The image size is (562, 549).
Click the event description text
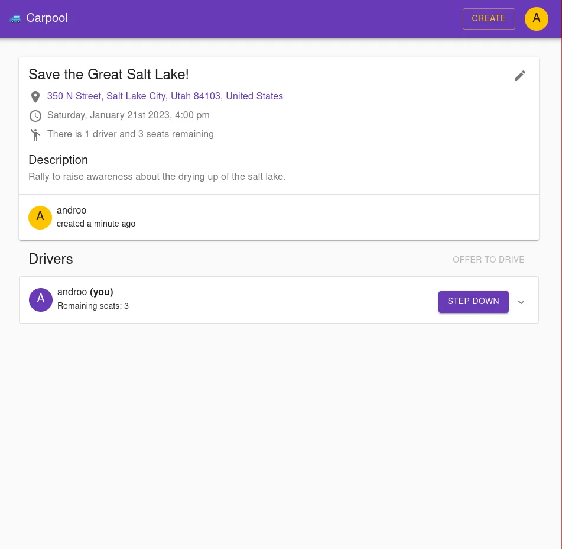pyautogui.click(x=157, y=177)
